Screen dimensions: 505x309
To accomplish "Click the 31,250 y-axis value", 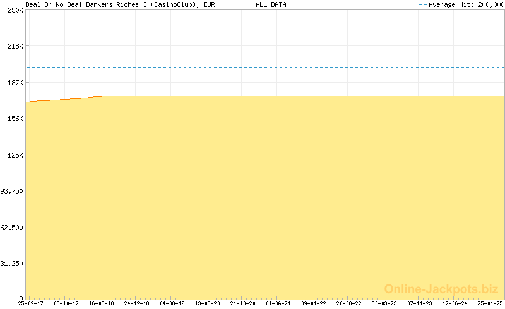I will click(x=13, y=264).
